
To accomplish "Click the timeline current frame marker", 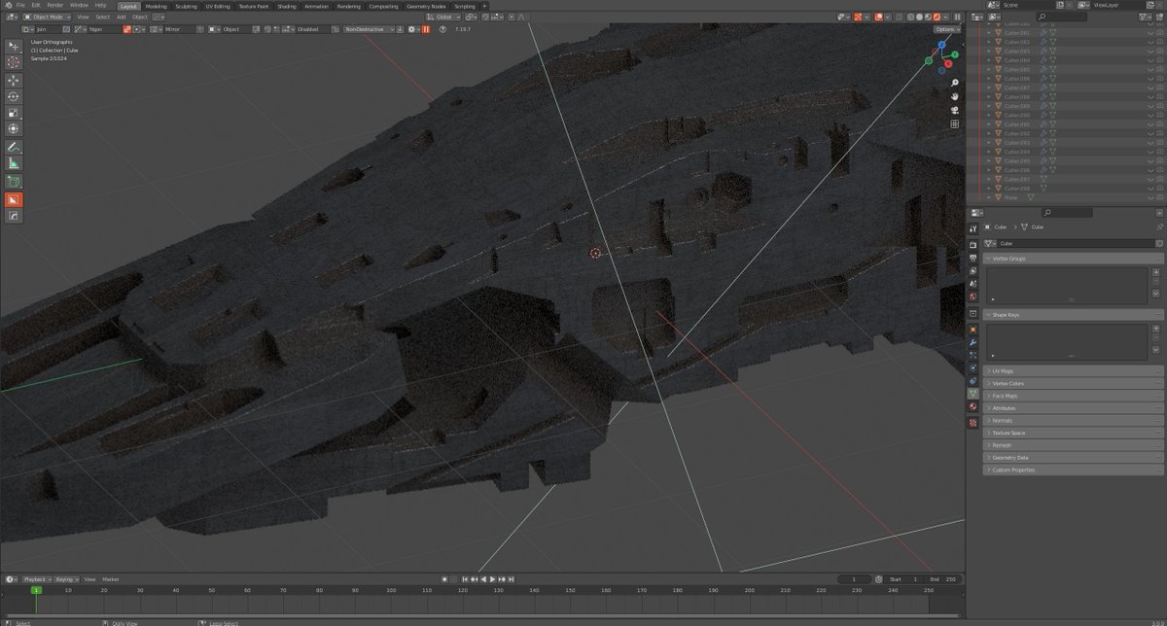I will pos(36,590).
